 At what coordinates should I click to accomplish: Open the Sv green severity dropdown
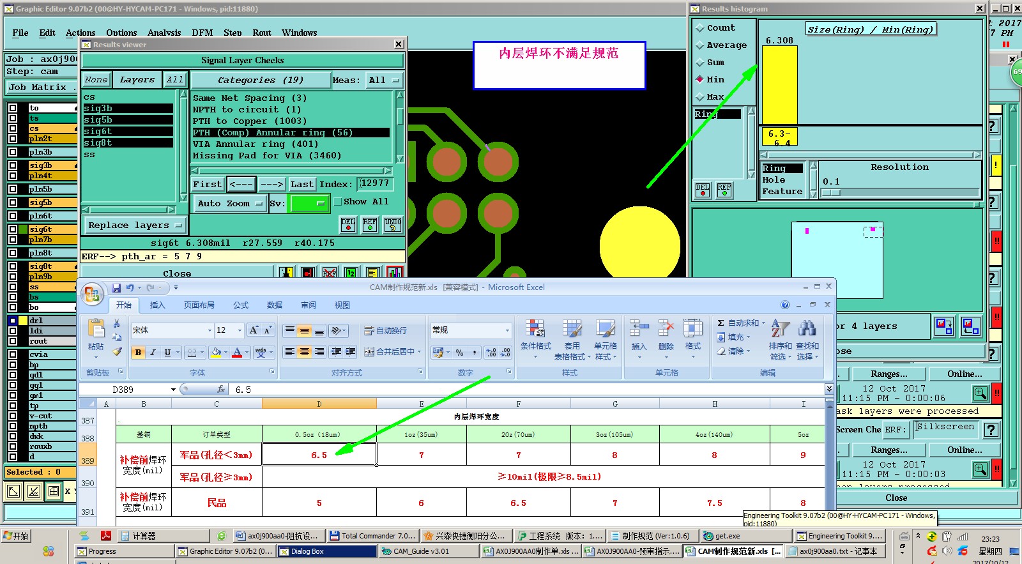[x=309, y=203]
